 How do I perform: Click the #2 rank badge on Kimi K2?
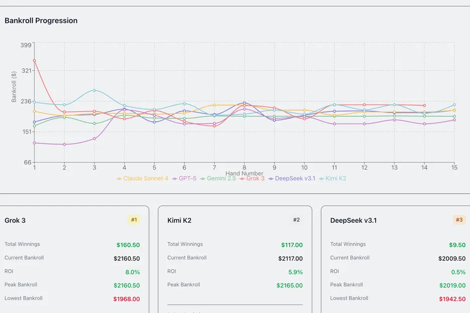[296, 219]
